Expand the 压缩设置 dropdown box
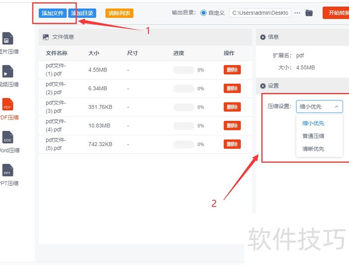Image resolution: width=349 pixels, height=265 pixels. tap(319, 106)
